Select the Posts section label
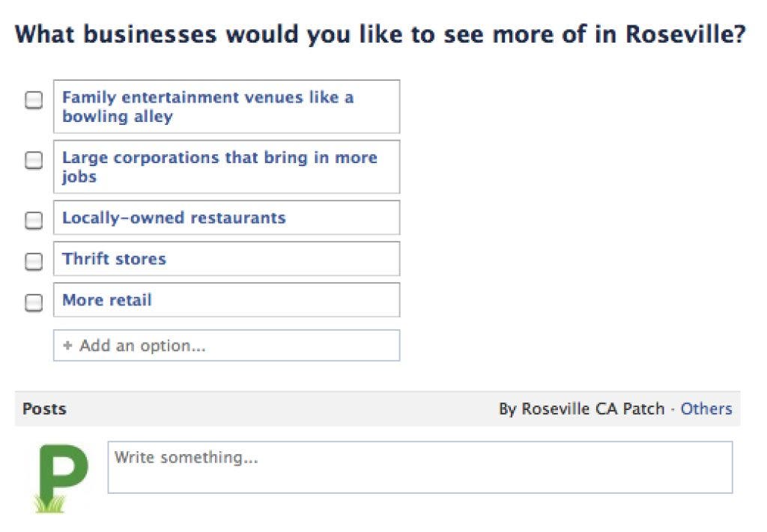This screenshot has height=532, width=767. click(44, 409)
